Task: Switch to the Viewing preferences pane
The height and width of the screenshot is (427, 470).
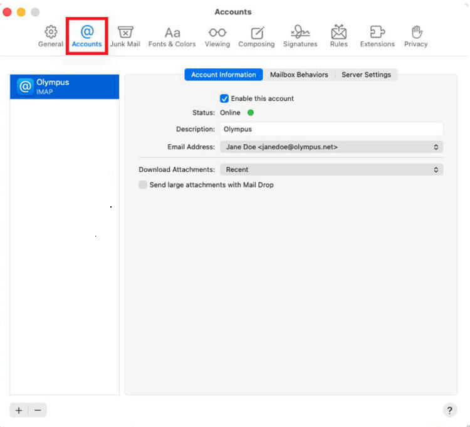Action: (217, 36)
